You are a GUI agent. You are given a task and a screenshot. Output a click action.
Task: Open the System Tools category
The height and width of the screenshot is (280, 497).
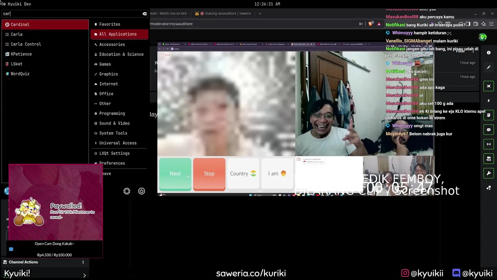click(119, 133)
